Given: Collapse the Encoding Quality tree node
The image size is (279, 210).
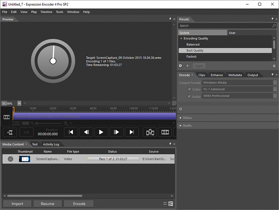Looking at the screenshot, I should pyautogui.click(x=181, y=38).
